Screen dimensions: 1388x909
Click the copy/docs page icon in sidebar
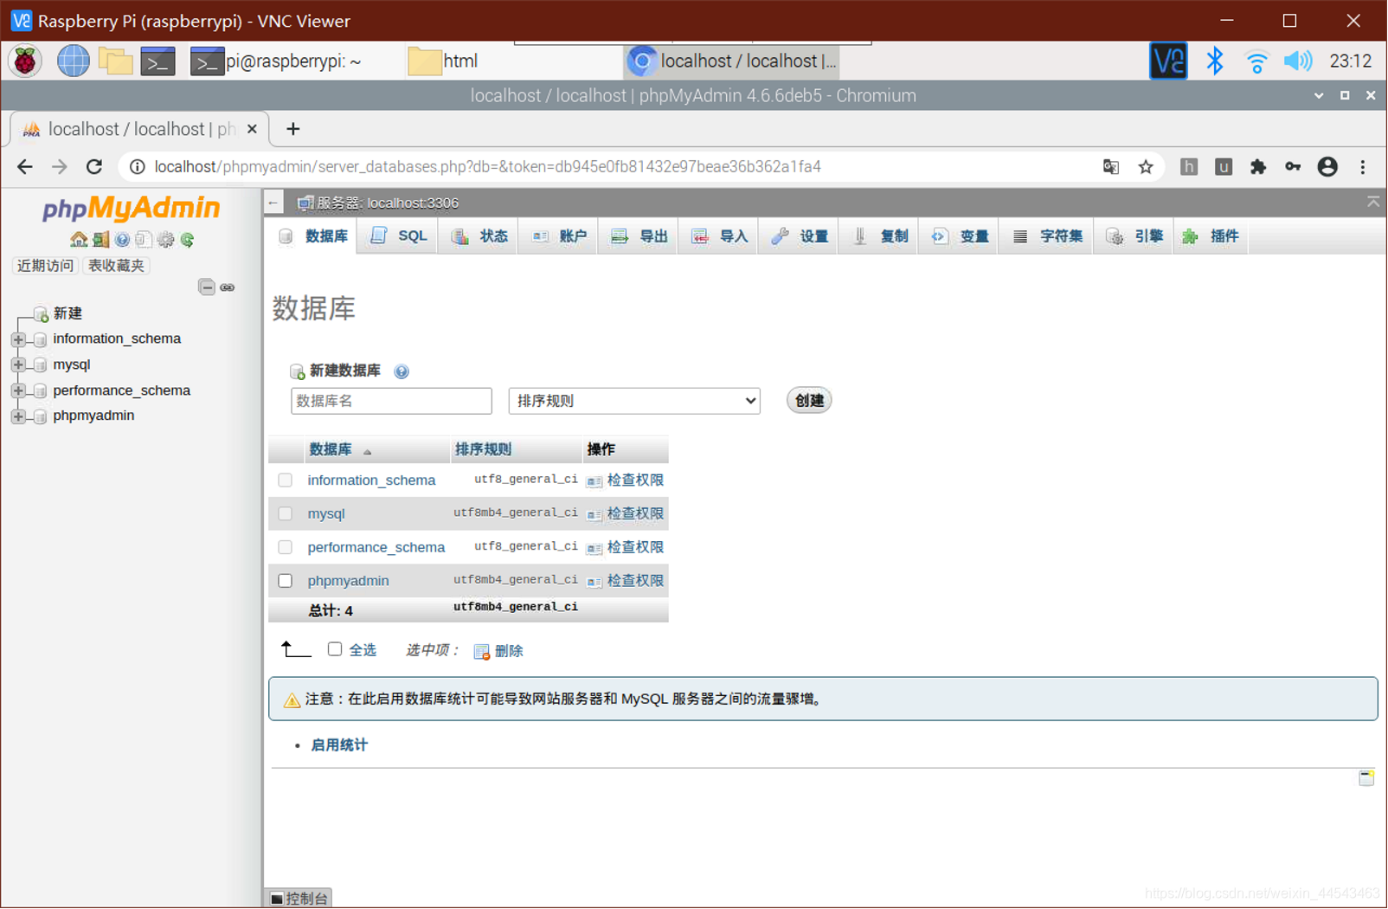point(144,240)
